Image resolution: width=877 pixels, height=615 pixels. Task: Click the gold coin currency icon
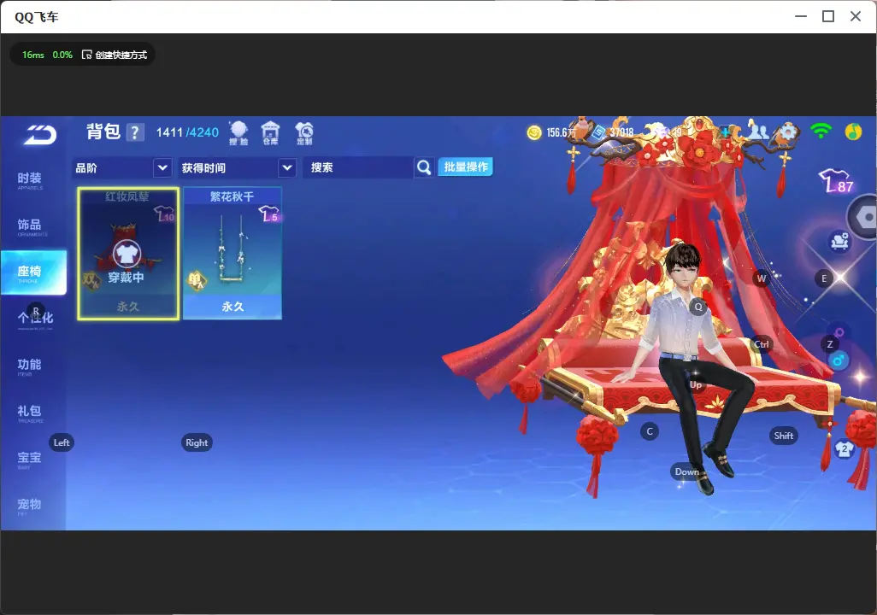534,132
